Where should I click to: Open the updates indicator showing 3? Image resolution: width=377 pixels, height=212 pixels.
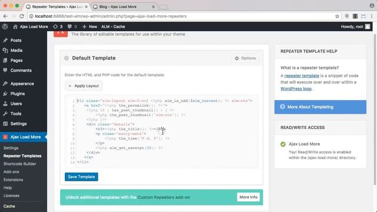pyautogui.click(x=58, y=26)
